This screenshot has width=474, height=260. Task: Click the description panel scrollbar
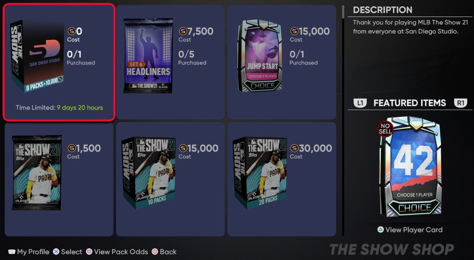tap(343, 11)
